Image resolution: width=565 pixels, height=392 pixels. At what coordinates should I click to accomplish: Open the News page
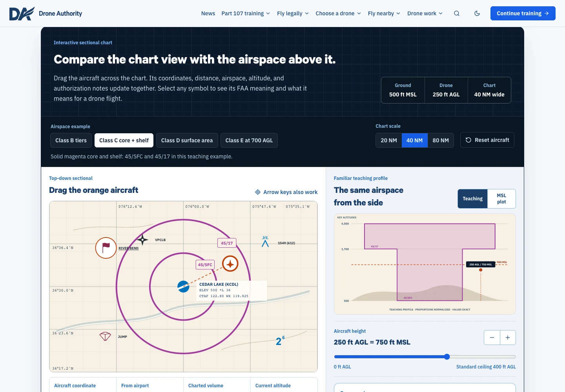[x=208, y=13]
